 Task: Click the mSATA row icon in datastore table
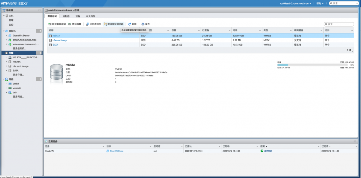click(50, 36)
